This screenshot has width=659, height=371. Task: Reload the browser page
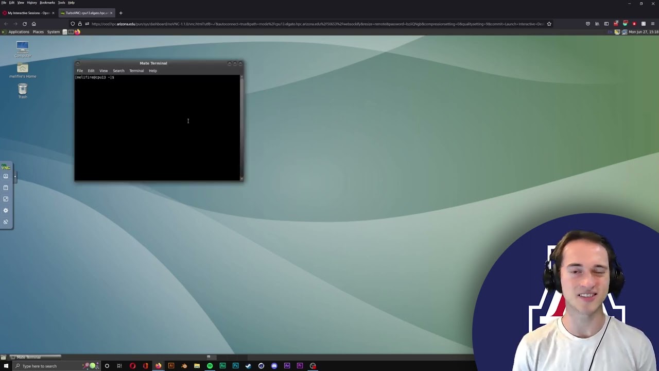coord(24,24)
